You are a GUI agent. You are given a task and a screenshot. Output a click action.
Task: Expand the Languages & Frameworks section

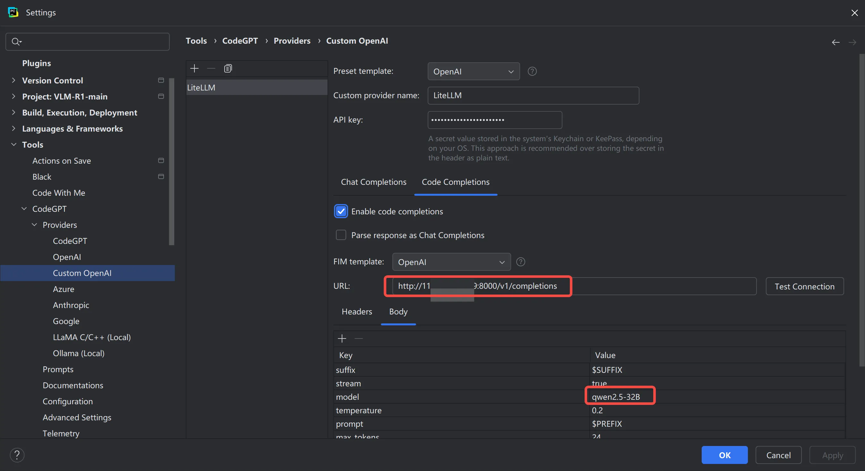pyautogui.click(x=13, y=129)
